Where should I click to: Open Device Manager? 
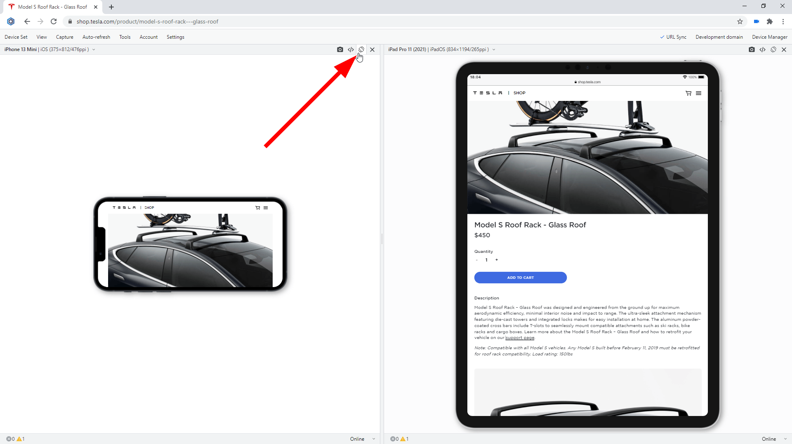coord(770,37)
